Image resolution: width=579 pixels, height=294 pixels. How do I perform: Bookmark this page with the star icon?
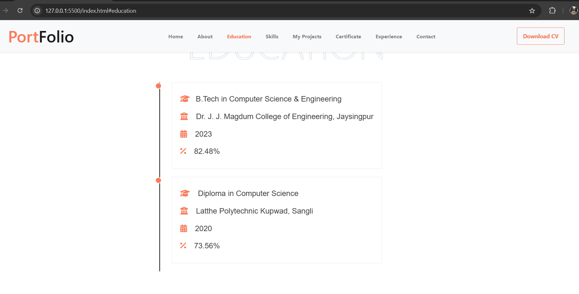click(x=532, y=11)
